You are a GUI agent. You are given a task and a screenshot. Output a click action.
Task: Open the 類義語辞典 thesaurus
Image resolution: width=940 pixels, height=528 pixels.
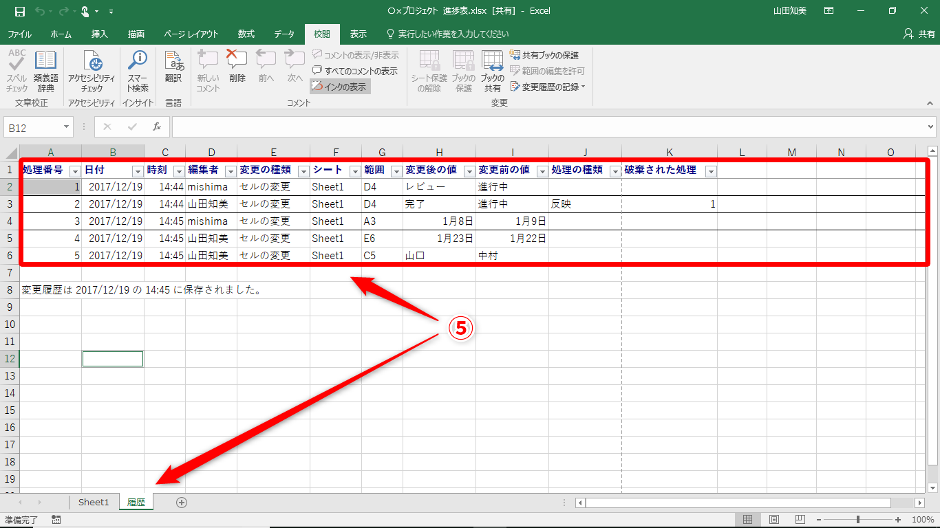pos(46,71)
